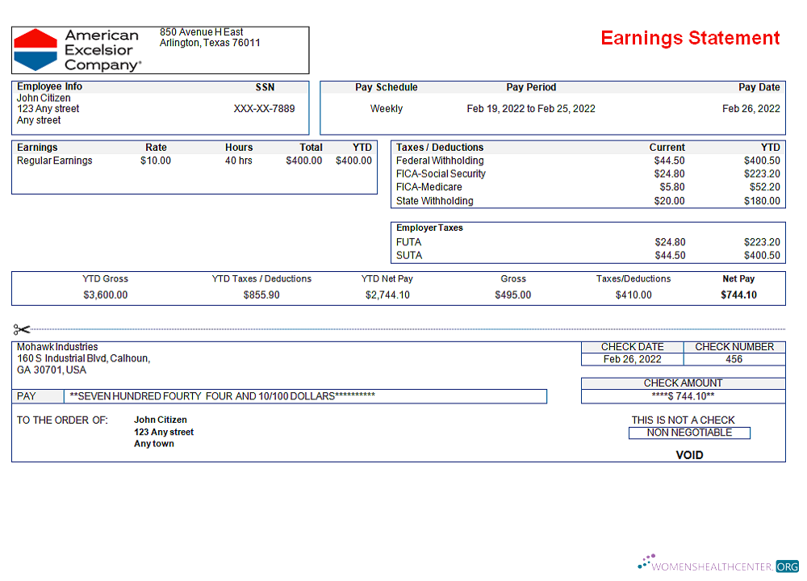Click the WomensHealthCenter dotted logo icon
807x581 pixels.
(648, 562)
